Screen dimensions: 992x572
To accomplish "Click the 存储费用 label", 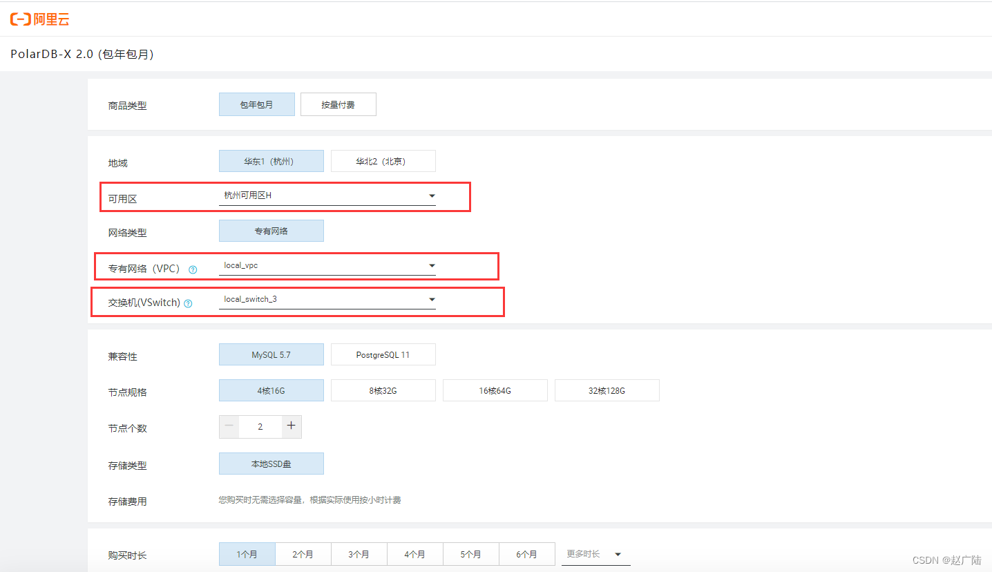I will [x=128, y=502].
